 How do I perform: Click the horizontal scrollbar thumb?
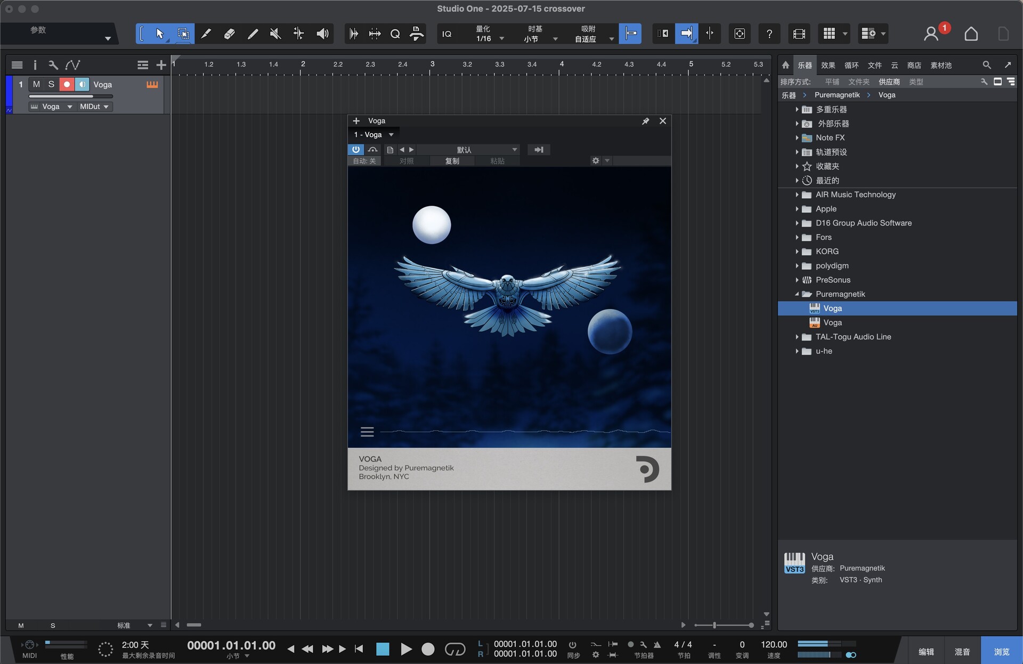194,625
